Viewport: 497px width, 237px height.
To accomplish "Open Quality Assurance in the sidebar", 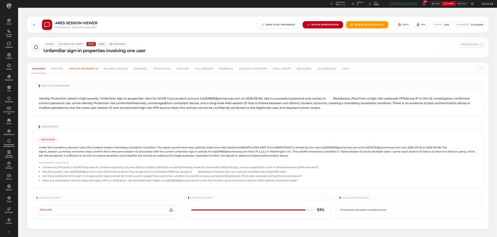I will click(x=9, y=154).
